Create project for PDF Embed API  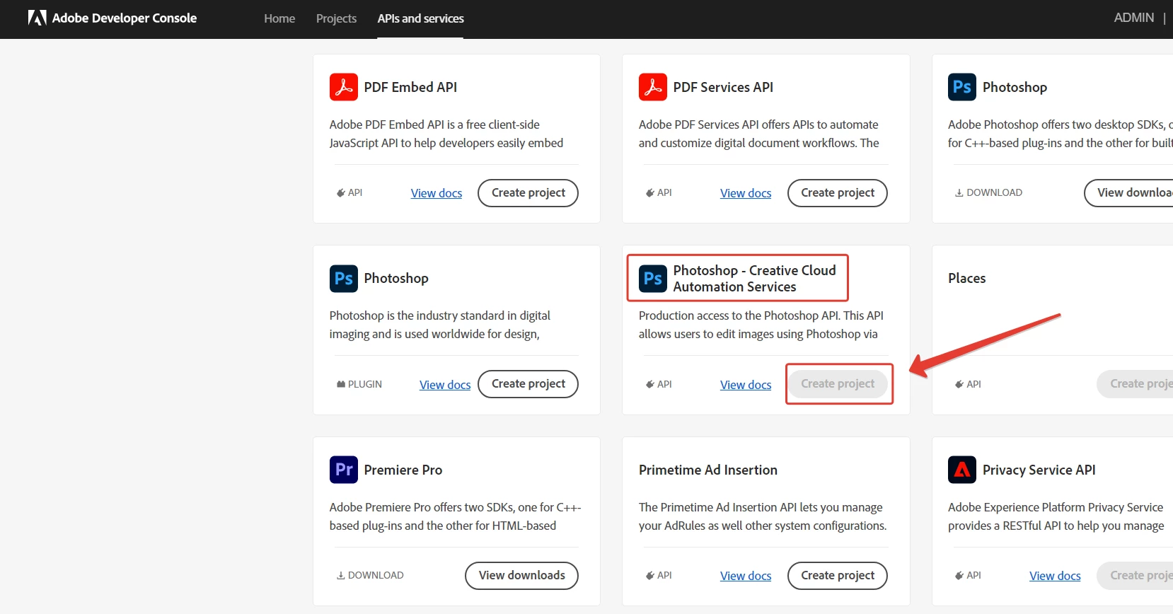[528, 193]
